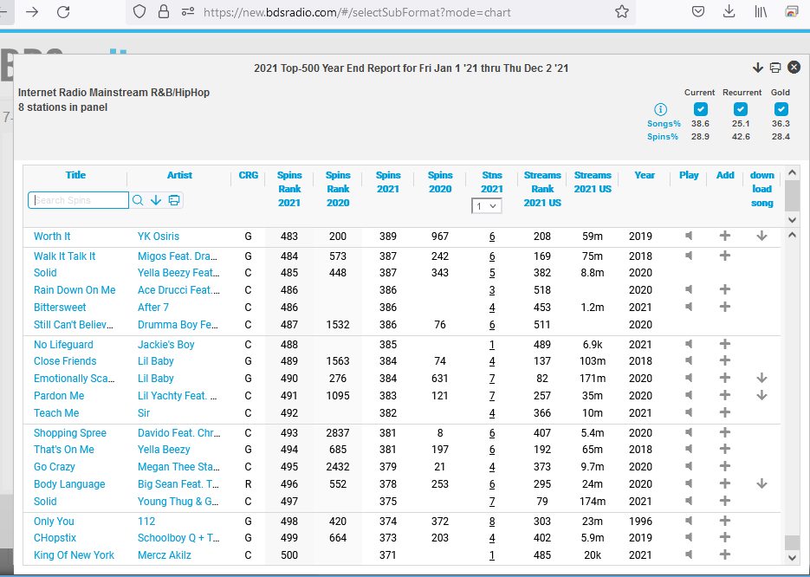
Task: Add King Of New York with plus
Action: coord(725,554)
